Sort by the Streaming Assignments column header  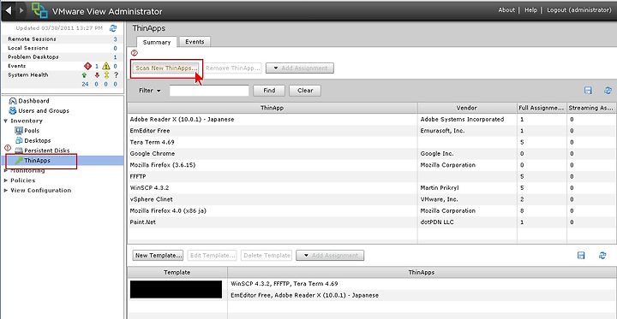591,108
